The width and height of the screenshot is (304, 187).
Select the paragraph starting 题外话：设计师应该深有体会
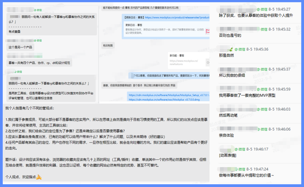click(106, 163)
